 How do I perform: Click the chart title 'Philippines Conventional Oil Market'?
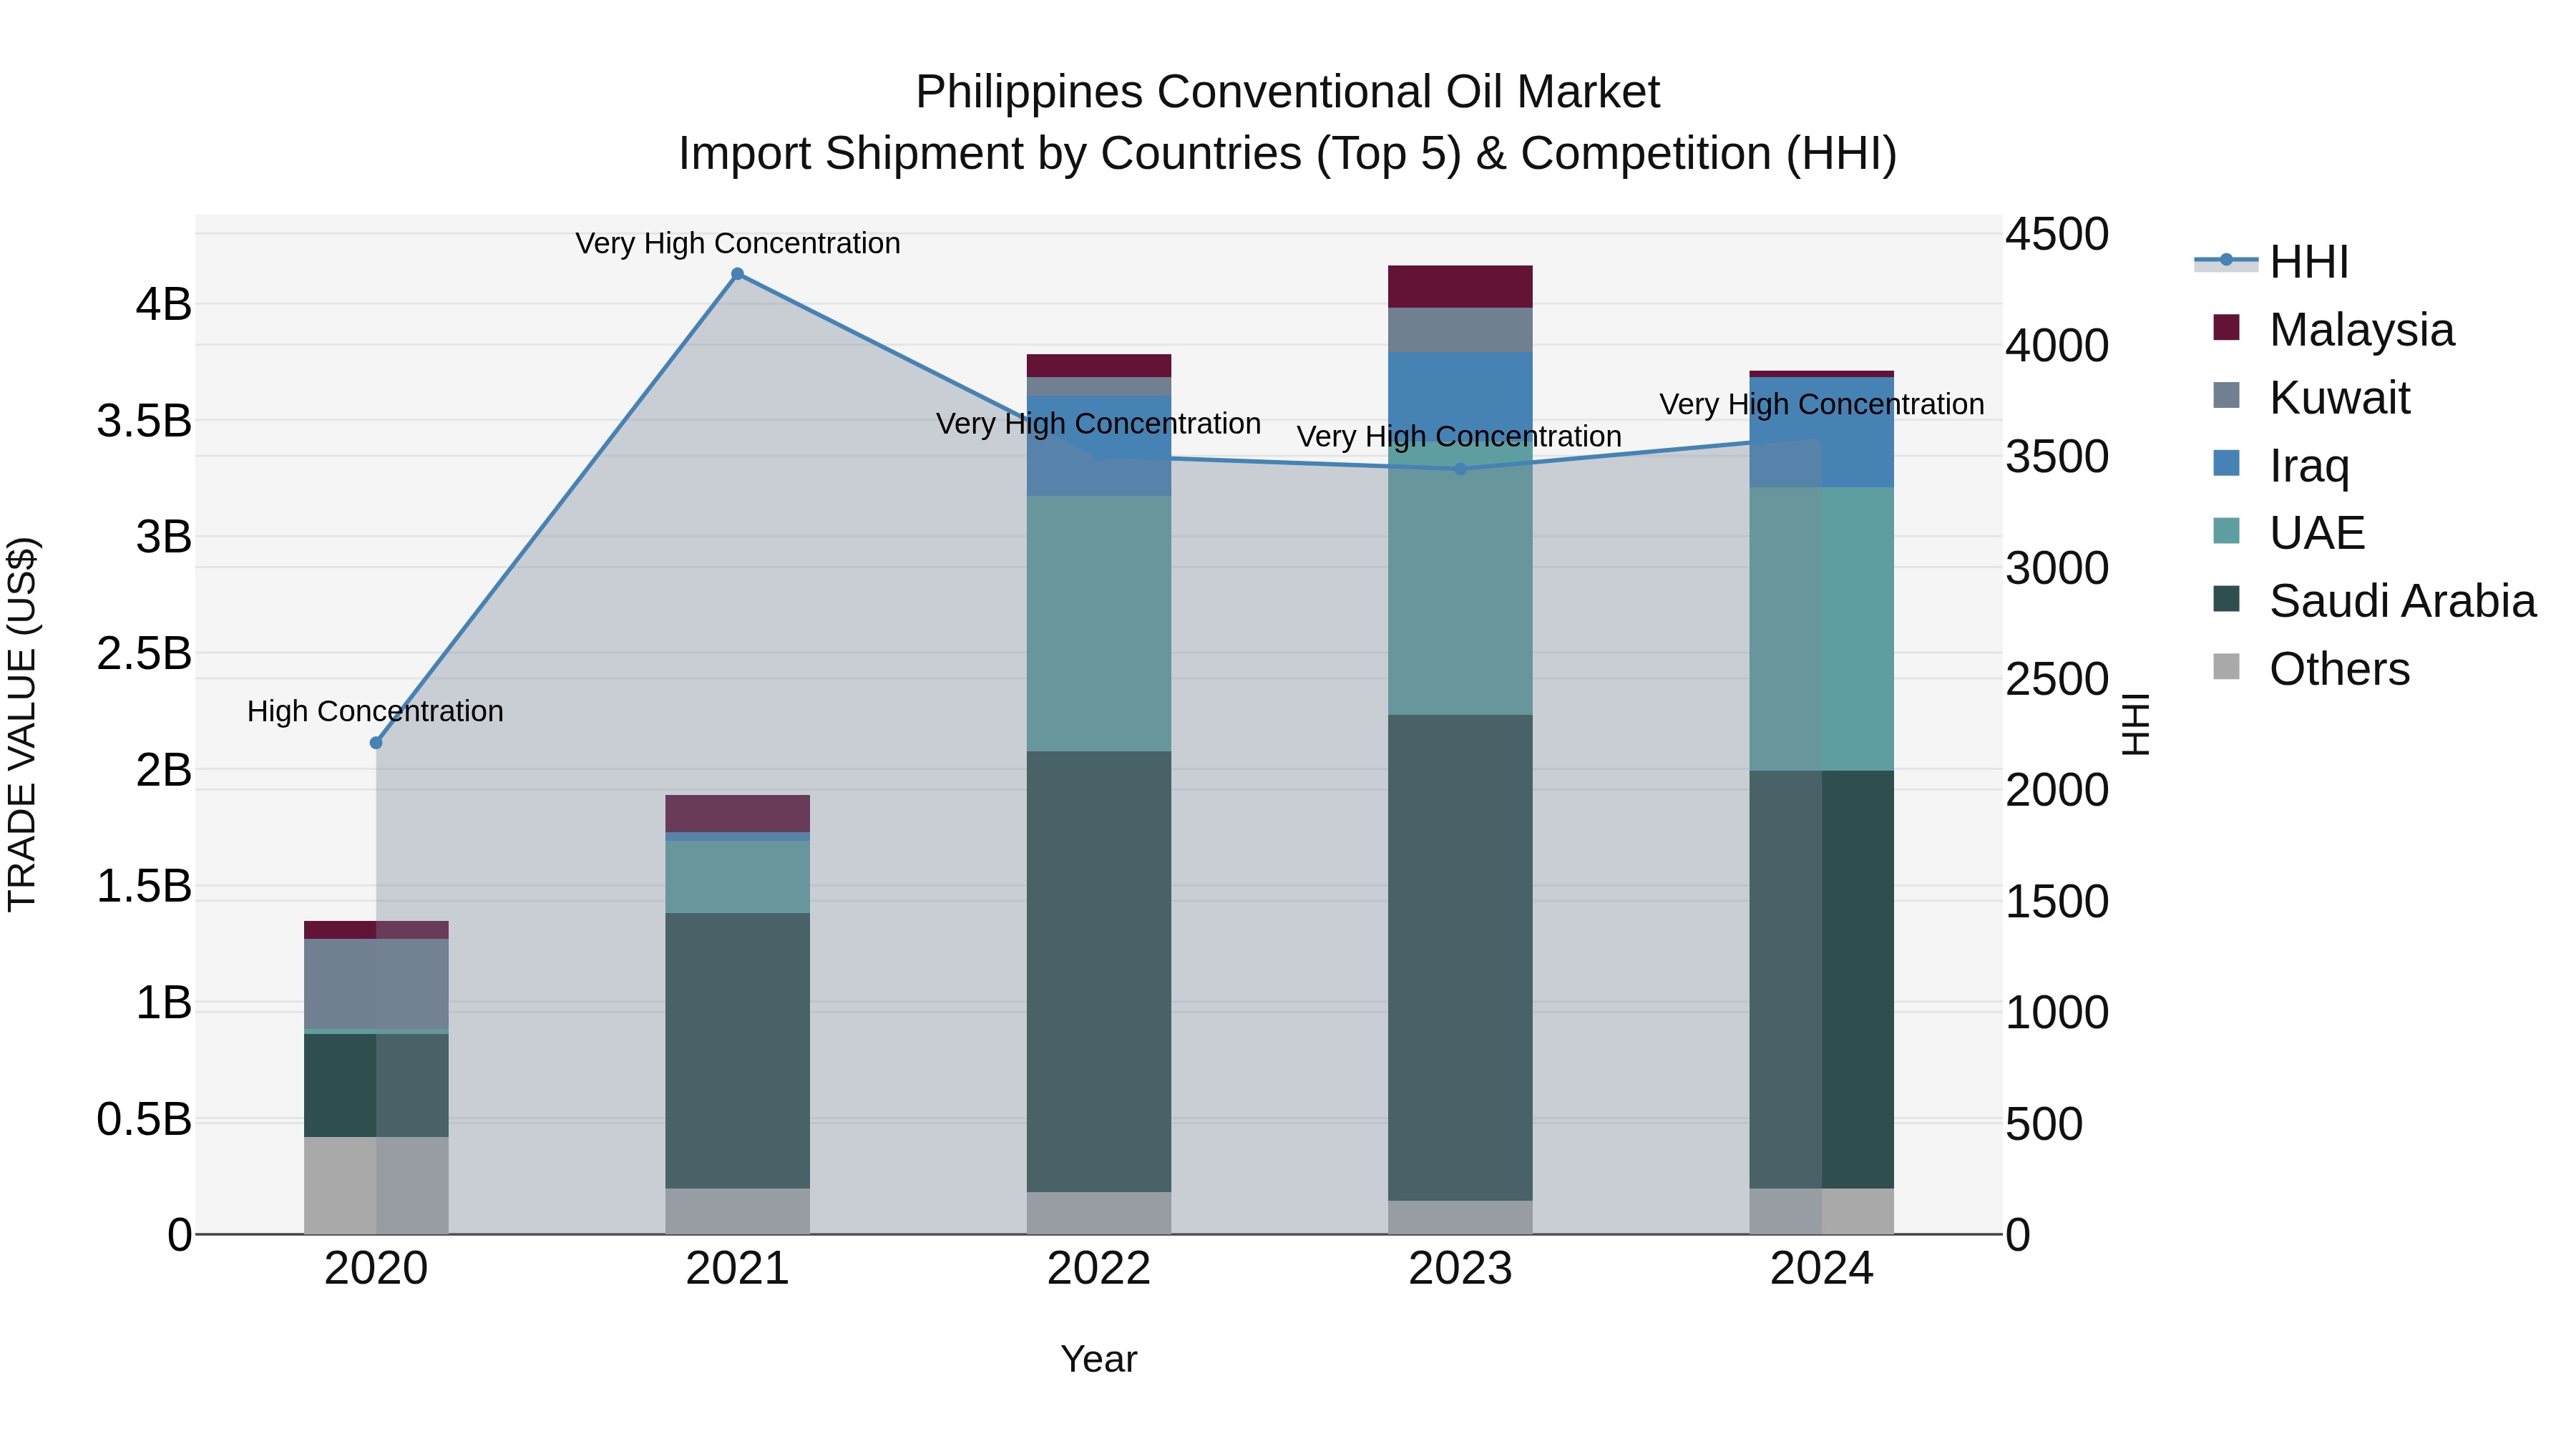pos(1287,92)
